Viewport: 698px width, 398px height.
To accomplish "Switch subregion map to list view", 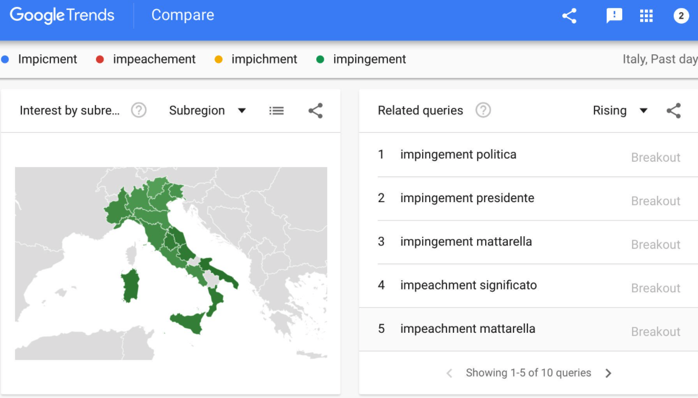I will tap(276, 110).
